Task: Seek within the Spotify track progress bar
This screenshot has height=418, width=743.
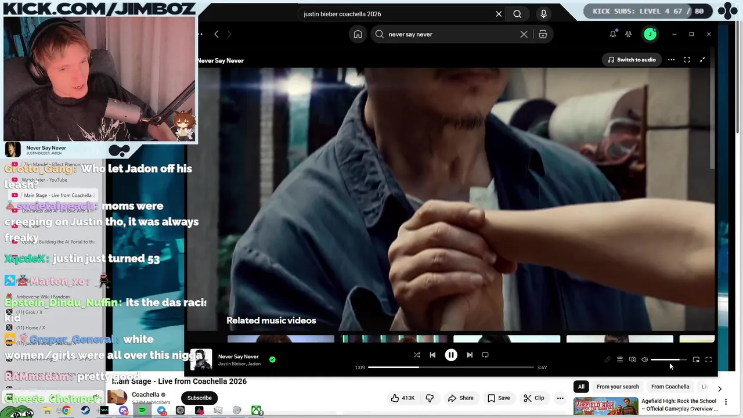Action: [x=450, y=367]
